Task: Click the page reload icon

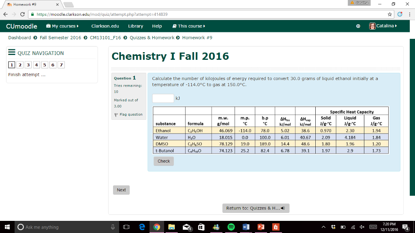Action: [x=23, y=13]
